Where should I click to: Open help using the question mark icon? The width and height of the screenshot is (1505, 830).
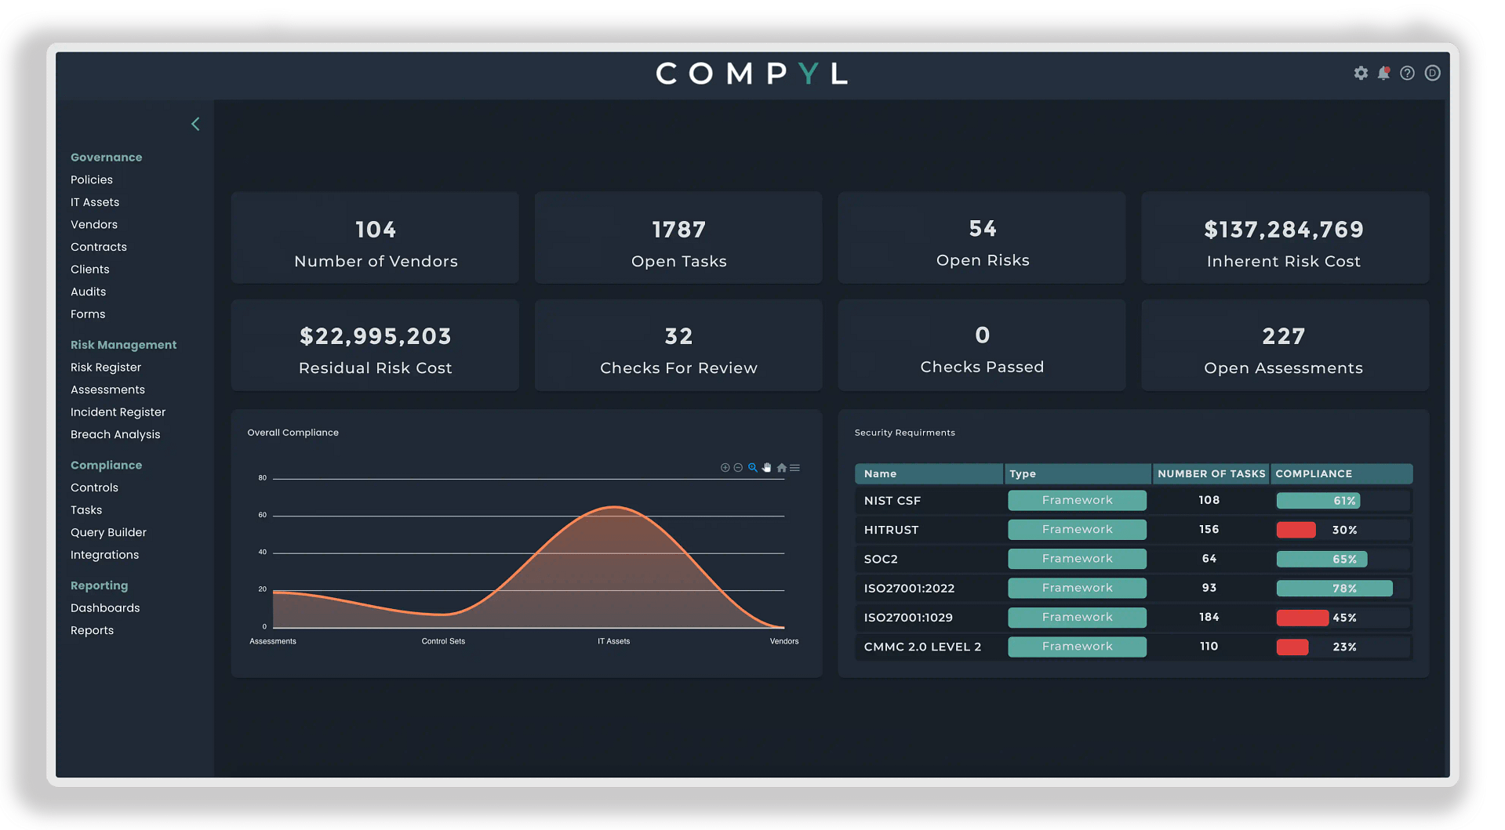(x=1407, y=73)
